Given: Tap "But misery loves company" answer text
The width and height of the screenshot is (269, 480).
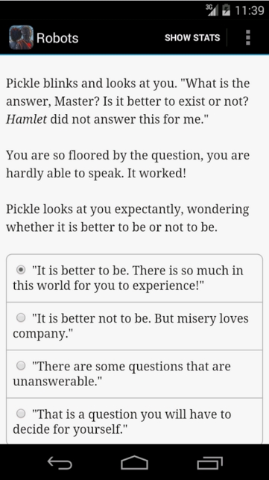Looking at the screenshot, I should 130,326.
